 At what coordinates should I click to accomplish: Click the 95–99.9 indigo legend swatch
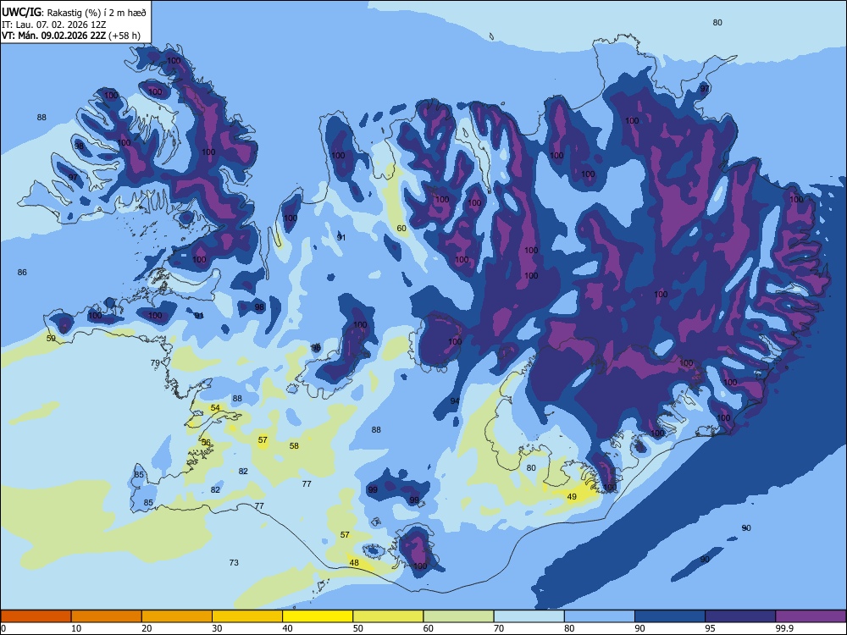[x=740, y=616]
